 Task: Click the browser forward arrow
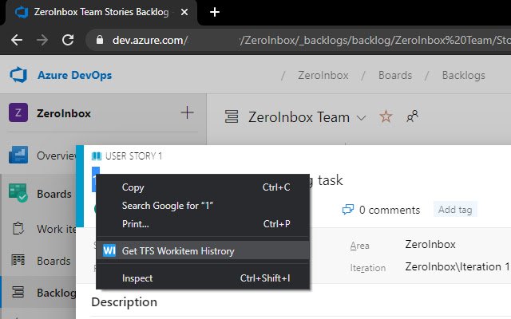pos(42,41)
